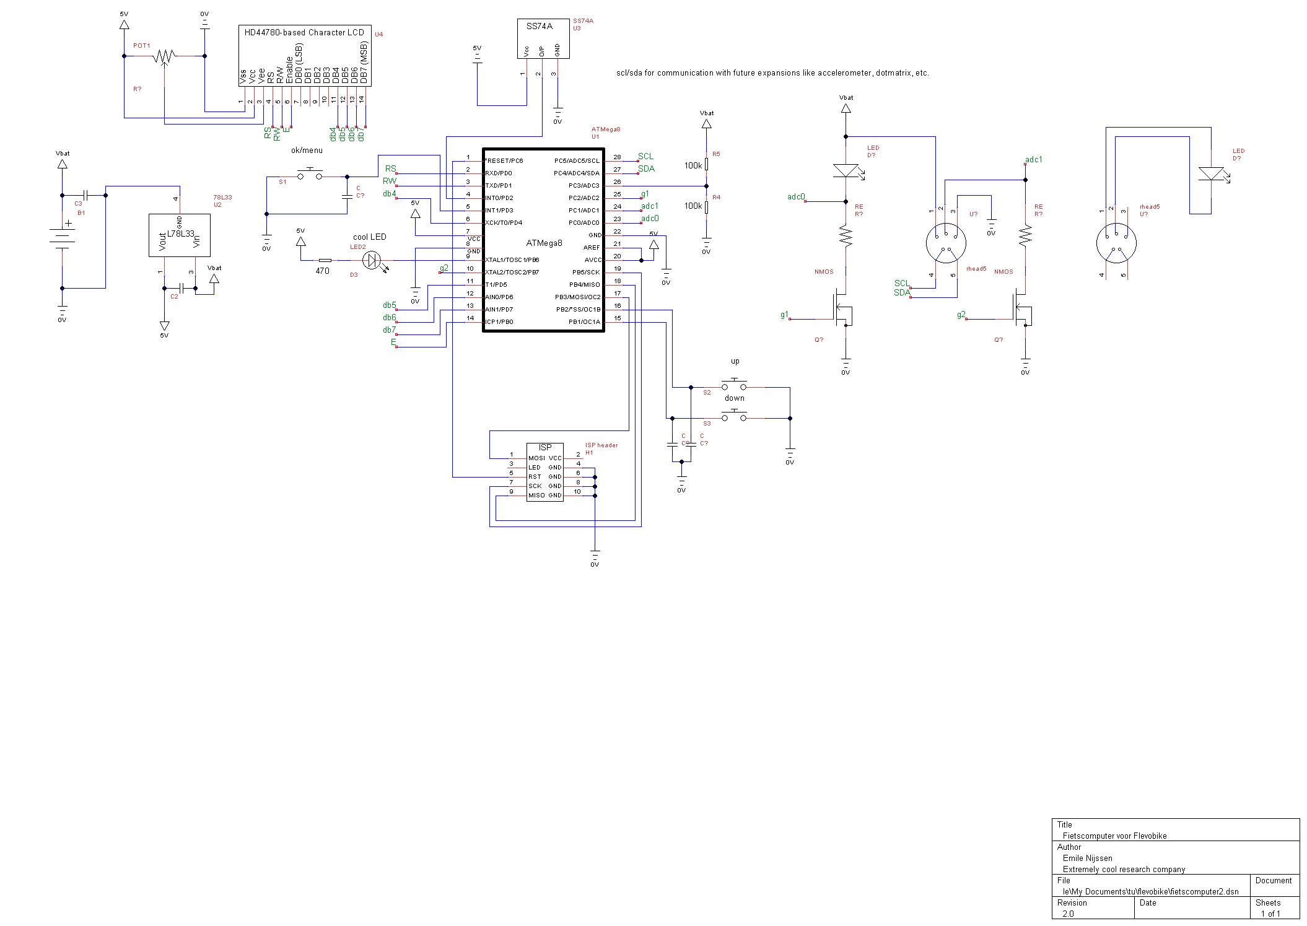Select the SCL net label at pin 28
The width and height of the screenshot is (1307, 926).
point(645,157)
